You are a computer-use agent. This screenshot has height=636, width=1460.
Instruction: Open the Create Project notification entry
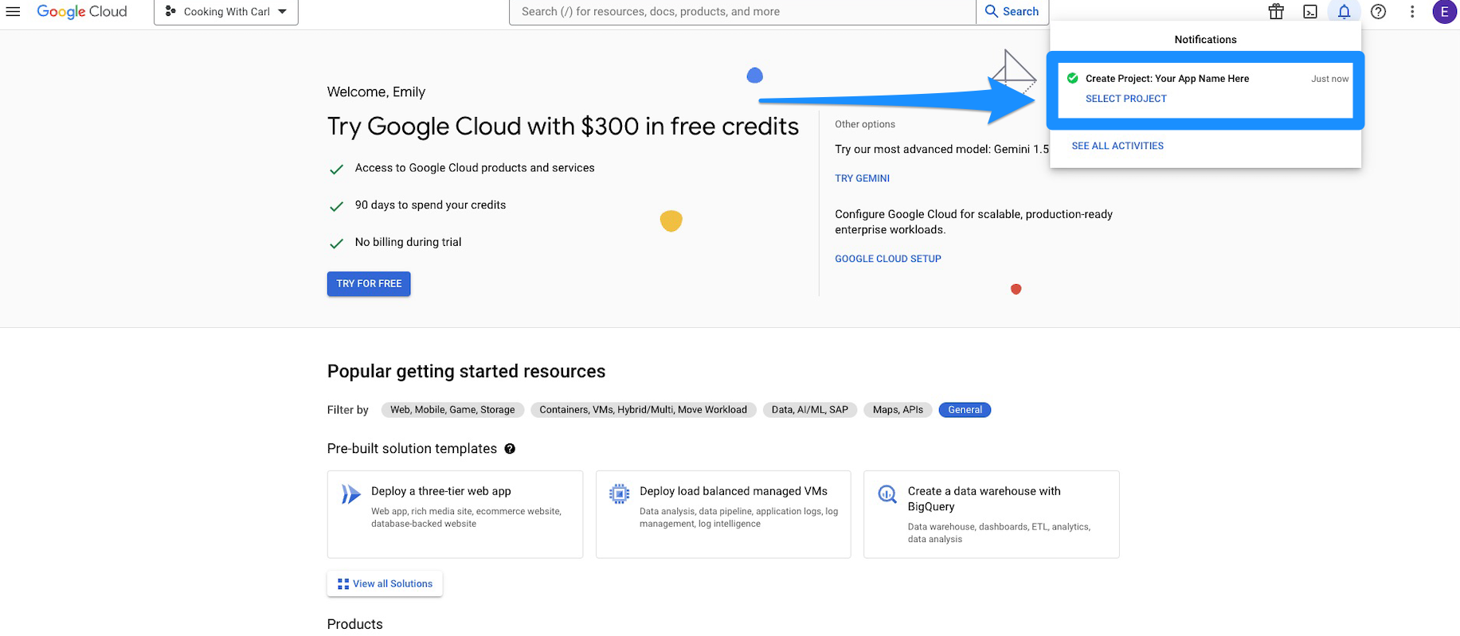1205,90
